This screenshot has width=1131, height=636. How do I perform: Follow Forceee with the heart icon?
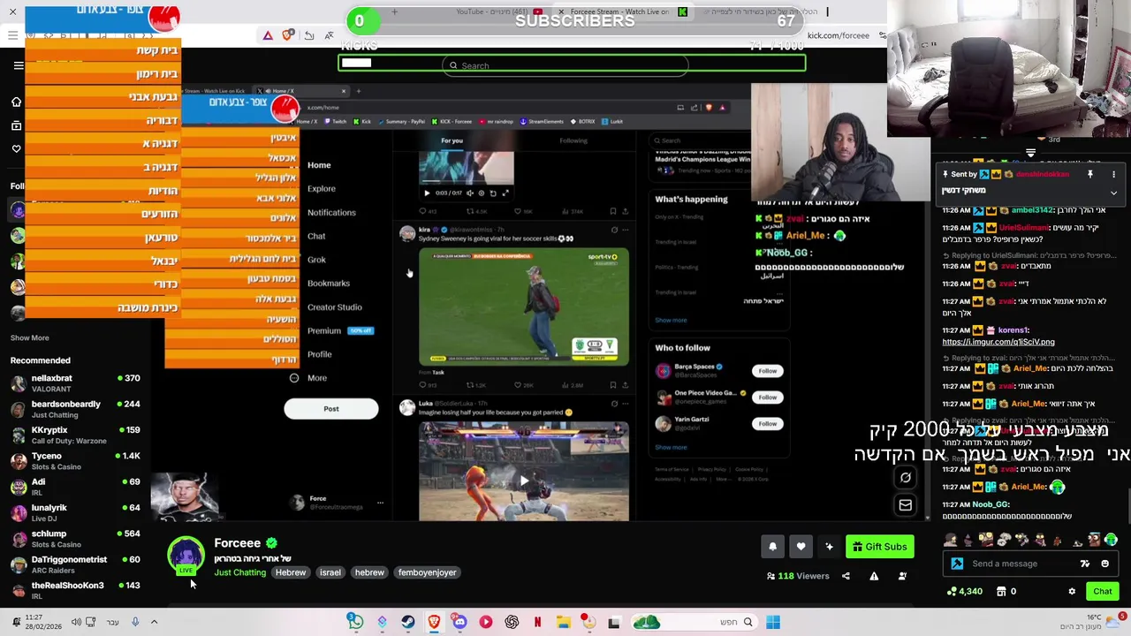tap(801, 547)
